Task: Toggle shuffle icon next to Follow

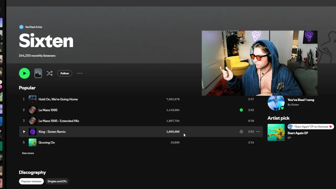Action: (49, 73)
